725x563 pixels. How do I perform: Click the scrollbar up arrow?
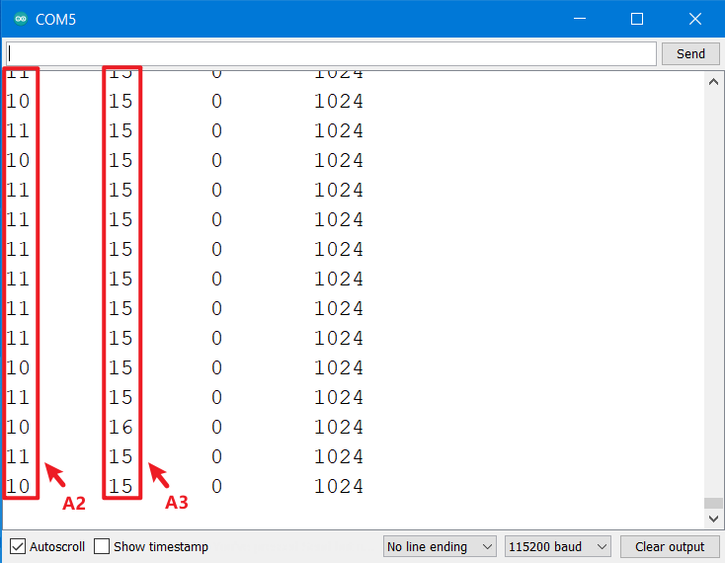(x=713, y=82)
